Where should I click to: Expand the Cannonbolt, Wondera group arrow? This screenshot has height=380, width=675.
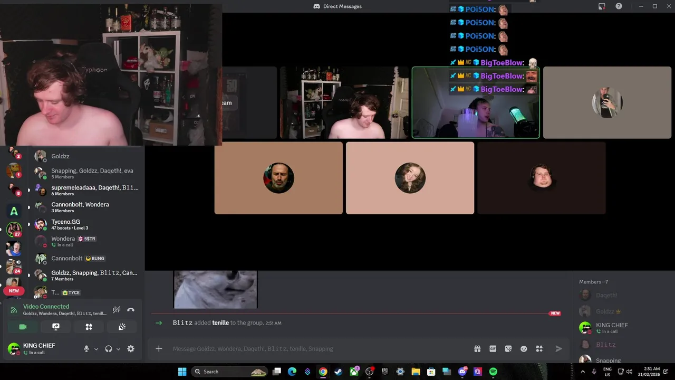[29, 206]
